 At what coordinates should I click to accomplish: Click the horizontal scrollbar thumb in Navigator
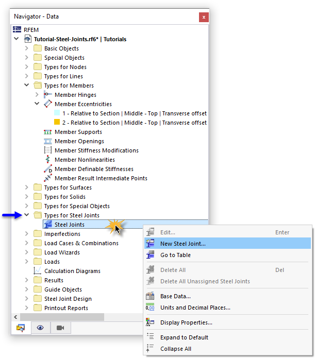[62, 317]
